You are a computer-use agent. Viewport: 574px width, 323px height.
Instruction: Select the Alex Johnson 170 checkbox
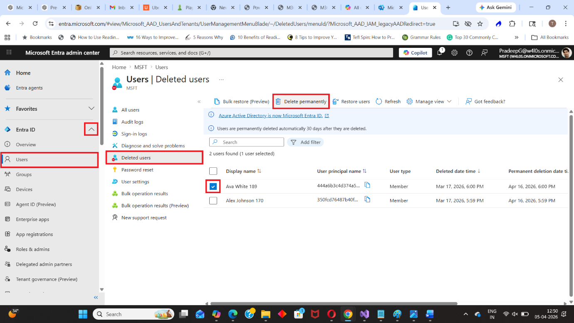[213, 201]
